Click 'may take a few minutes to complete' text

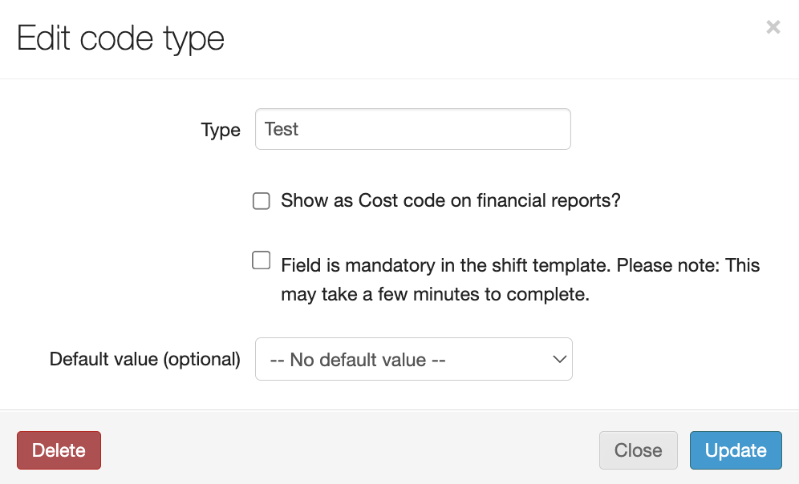435,295
